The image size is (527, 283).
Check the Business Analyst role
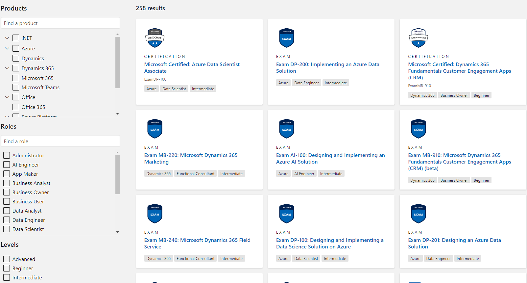7,183
